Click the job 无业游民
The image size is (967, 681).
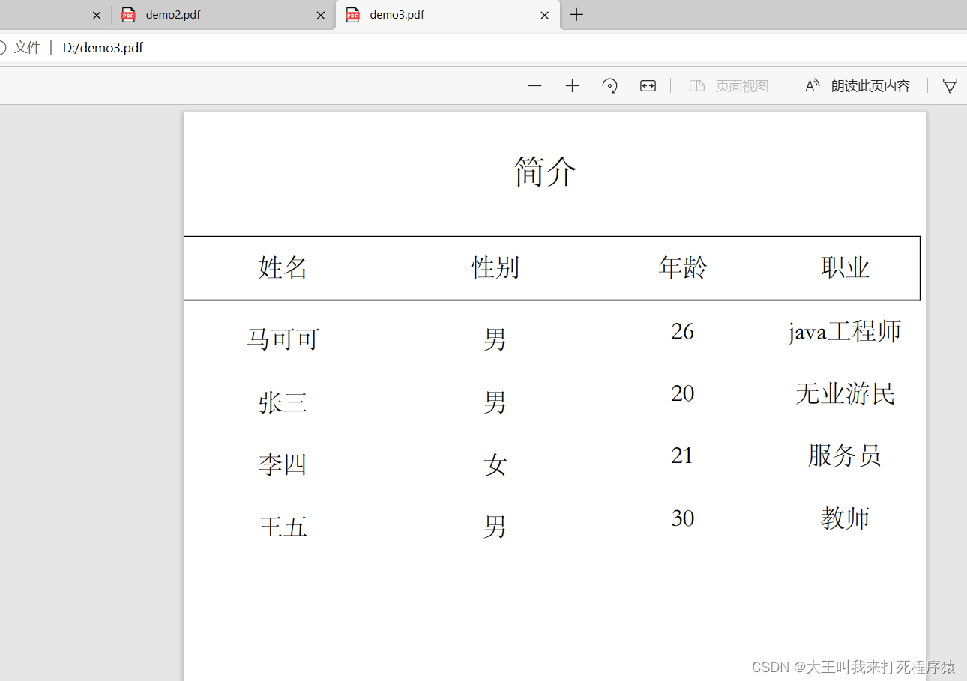[845, 393]
